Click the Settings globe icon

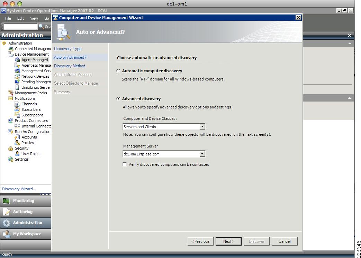(11, 159)
